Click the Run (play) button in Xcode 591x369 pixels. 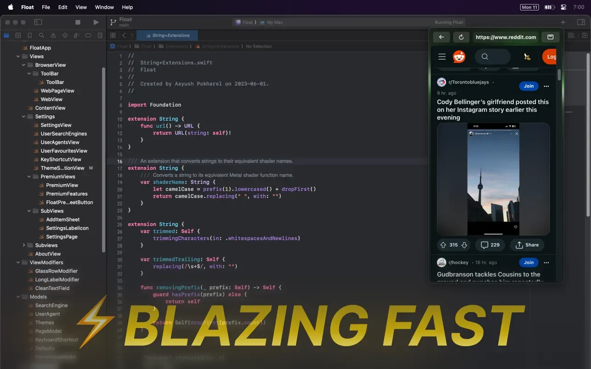pyautogui.click(x=96, y=22)
